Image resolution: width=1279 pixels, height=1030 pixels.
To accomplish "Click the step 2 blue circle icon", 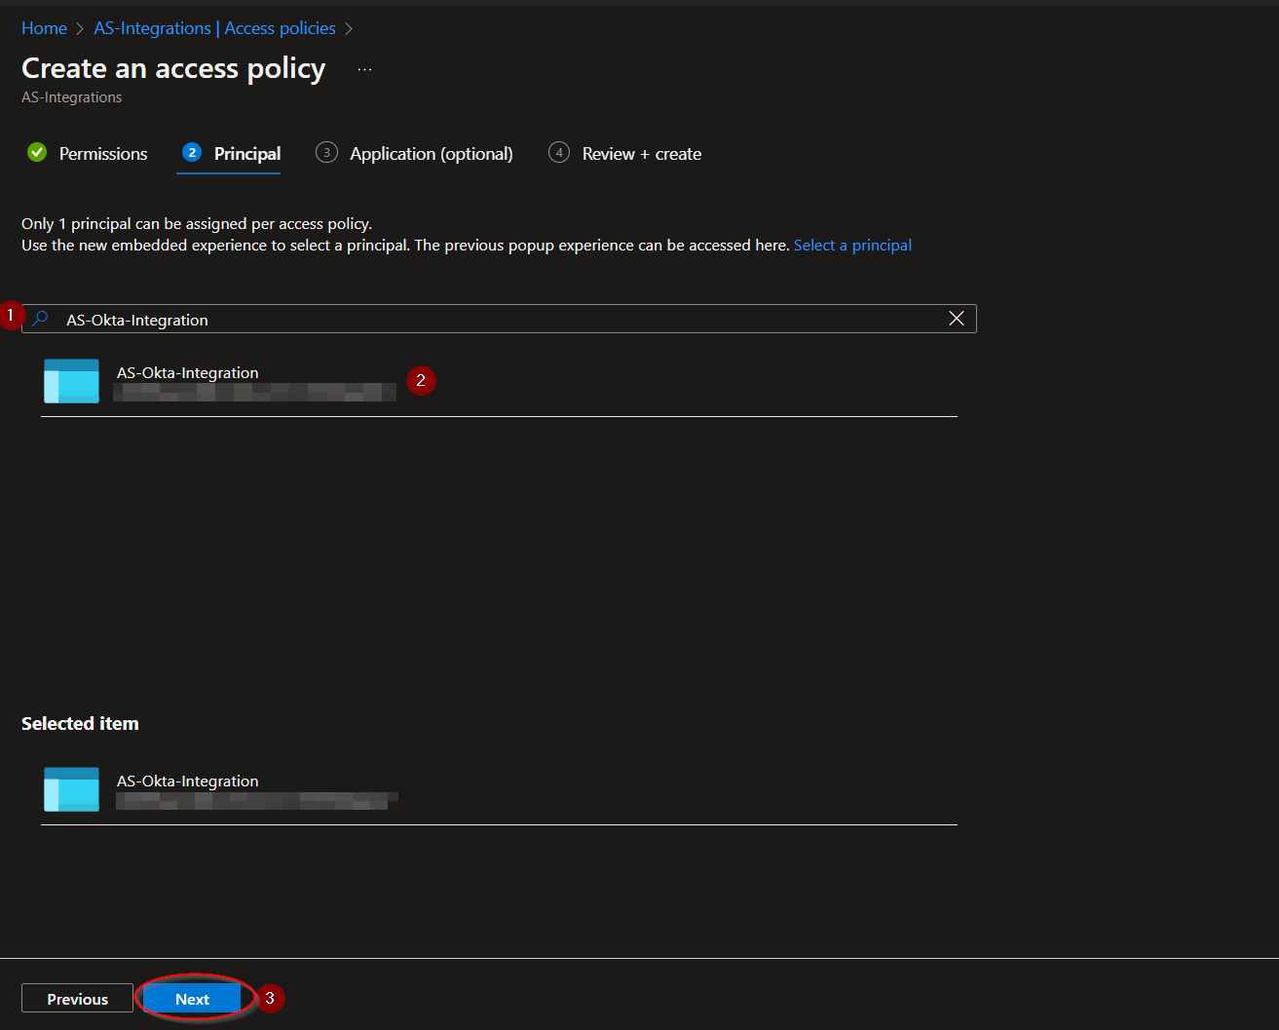I will click(192, 152).
